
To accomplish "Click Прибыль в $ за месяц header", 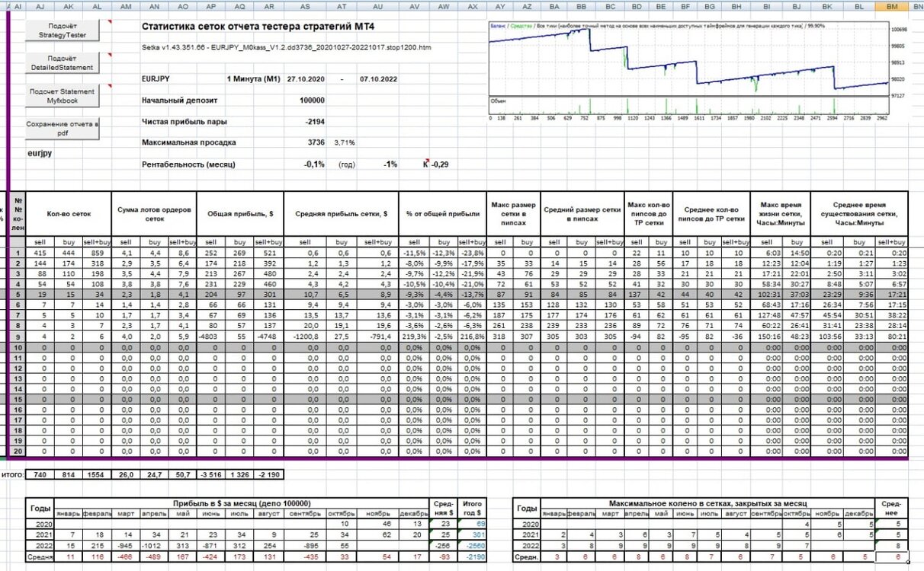I will (x=242, y=504).
